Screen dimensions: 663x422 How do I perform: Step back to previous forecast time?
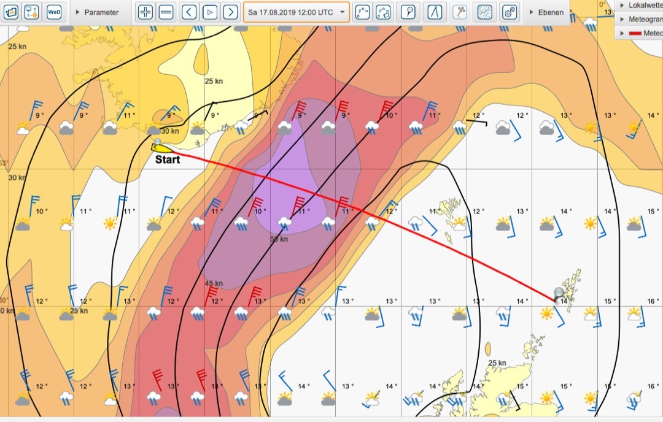[190, 12]
